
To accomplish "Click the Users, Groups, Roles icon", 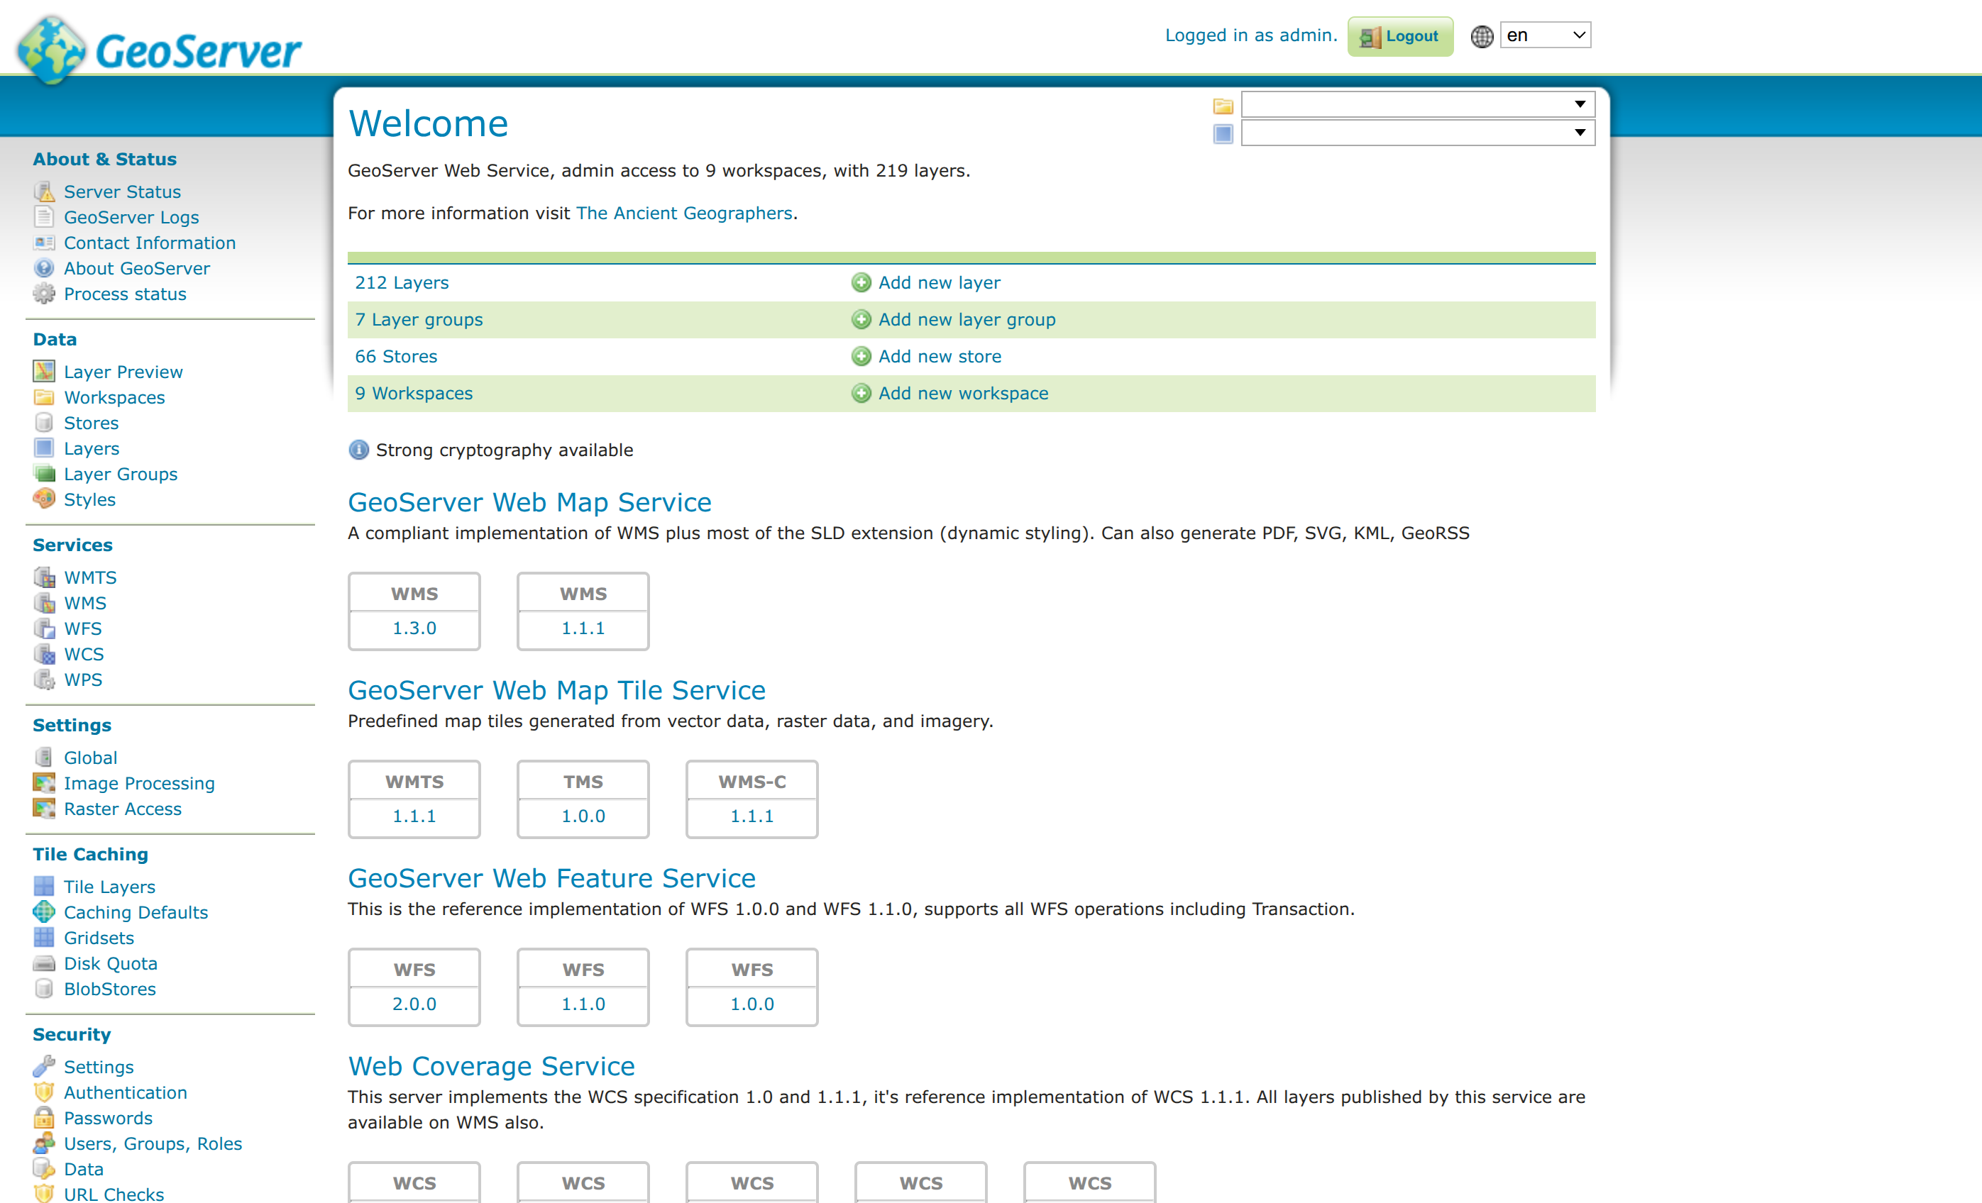I will (44, 1143).
